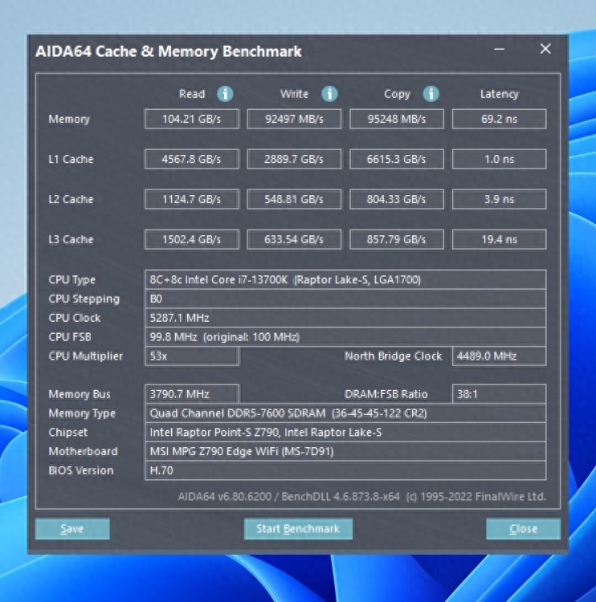Viewport: 596px width, 602px height.
Task: Click the DRAM:FSB Ratio label
Action: click(386, 394)
